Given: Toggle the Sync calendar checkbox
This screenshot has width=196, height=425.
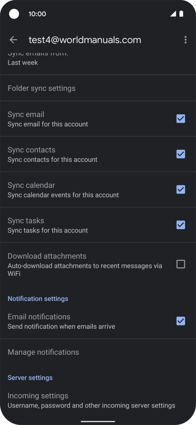Looking at the screenshot, I should coord(181,190).
